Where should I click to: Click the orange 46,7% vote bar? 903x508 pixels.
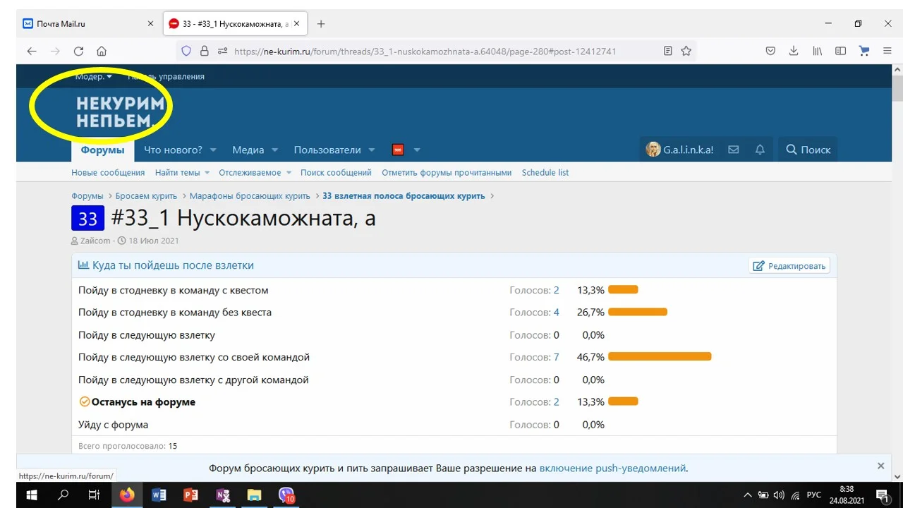660,356
